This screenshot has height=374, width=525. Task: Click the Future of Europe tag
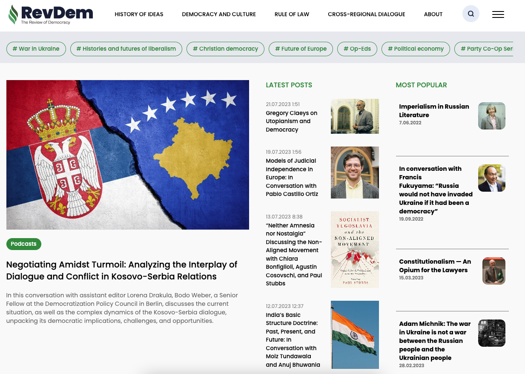[x=301, y=49]
